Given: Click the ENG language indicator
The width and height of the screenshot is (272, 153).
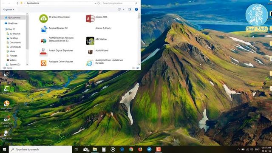Looking at the screenshot, I should coord(257,149).
